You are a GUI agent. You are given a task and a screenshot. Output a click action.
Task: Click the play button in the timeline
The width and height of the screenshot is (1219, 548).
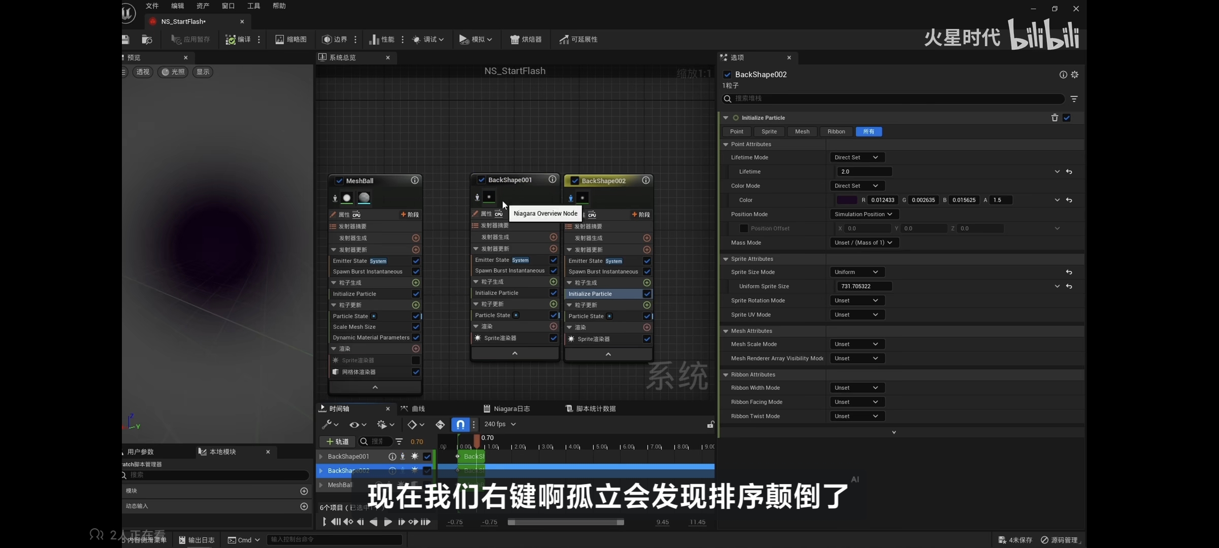(388, 522)
